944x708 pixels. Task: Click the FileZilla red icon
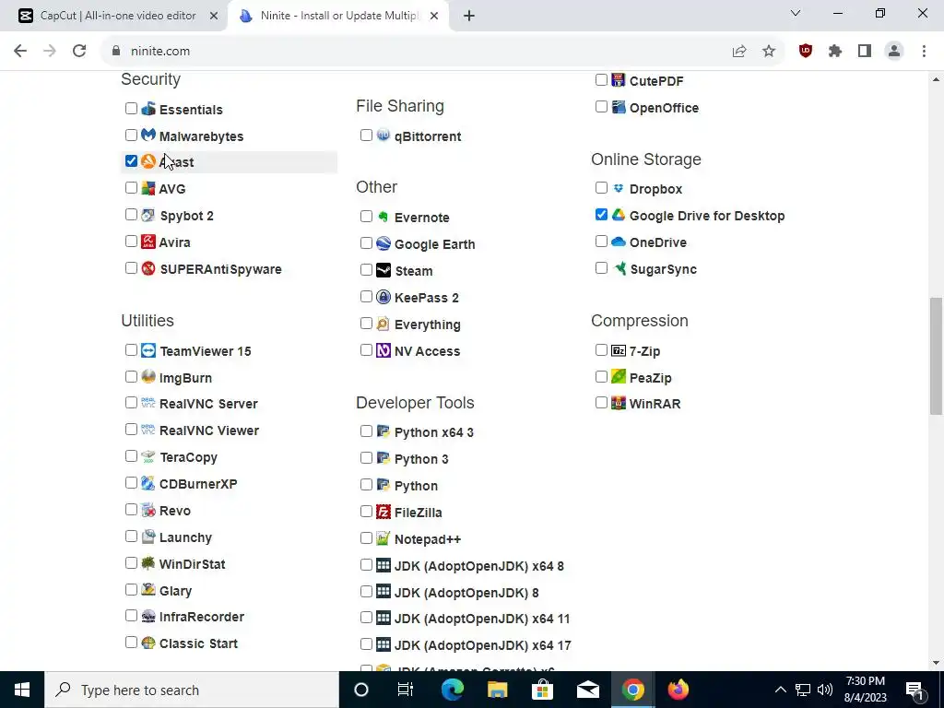click(x=383, y=511)
